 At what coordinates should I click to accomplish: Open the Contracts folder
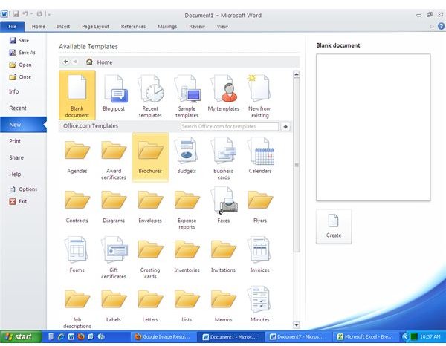[77, 206]
